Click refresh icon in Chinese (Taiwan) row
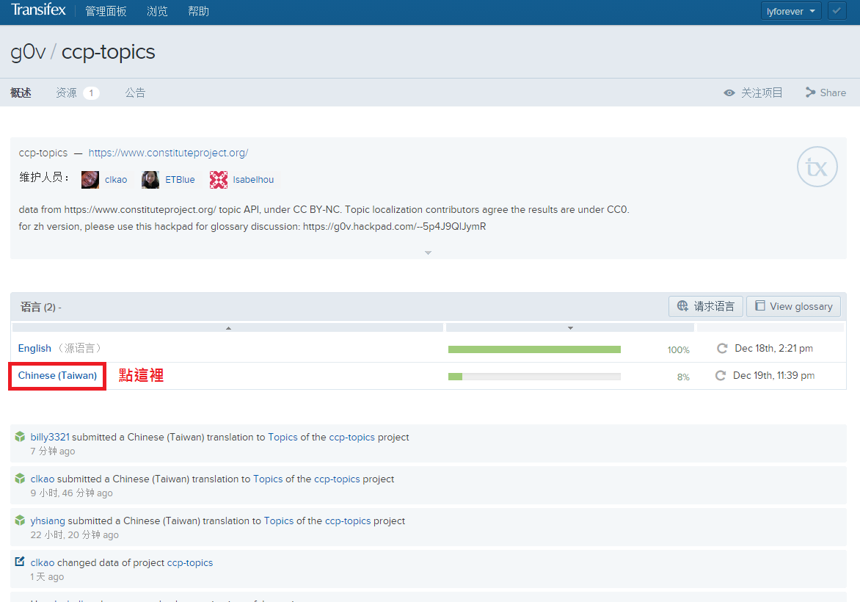The height and width of the screenshot is (602, 860). click(x=721, y=376)
